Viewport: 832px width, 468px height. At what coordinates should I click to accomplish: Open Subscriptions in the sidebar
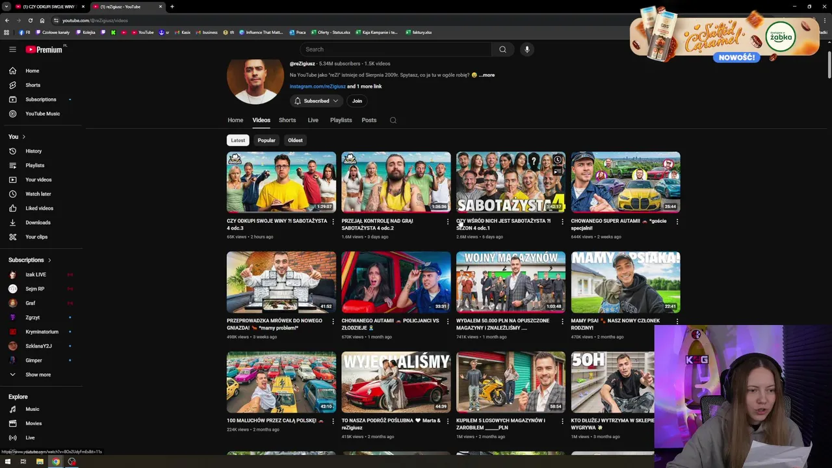[x=41, y=99]
